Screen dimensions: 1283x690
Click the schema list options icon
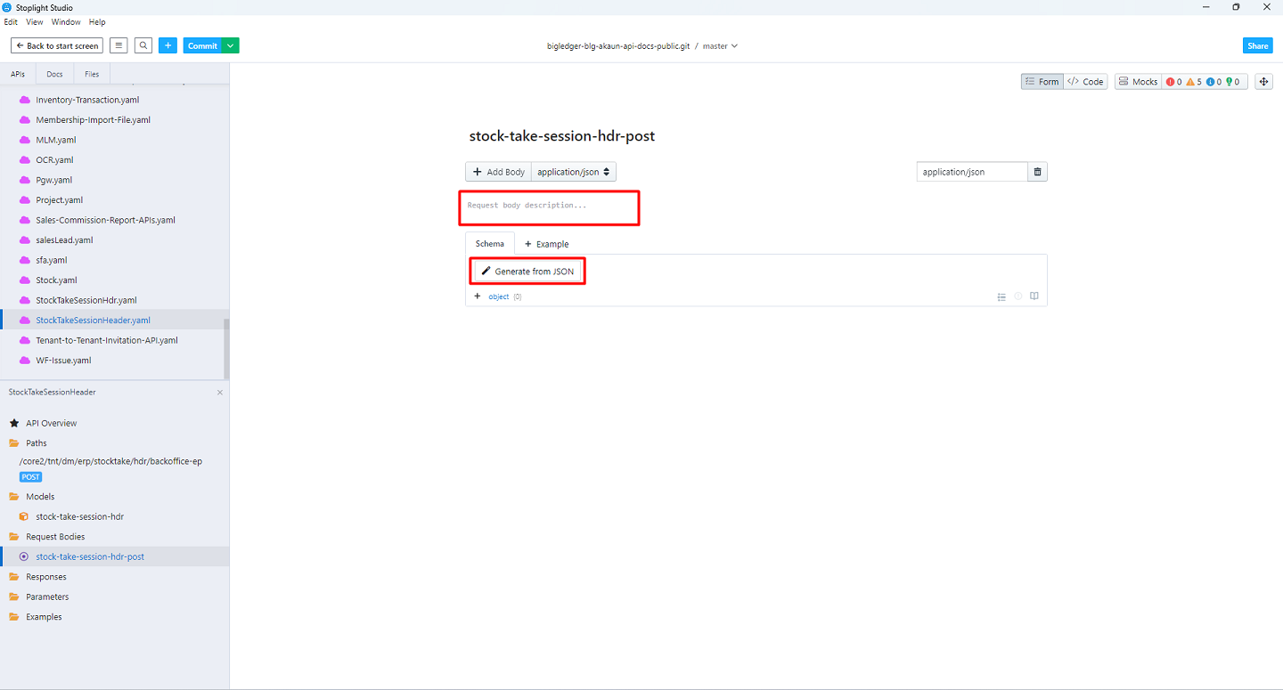[x=1001, y=297]
